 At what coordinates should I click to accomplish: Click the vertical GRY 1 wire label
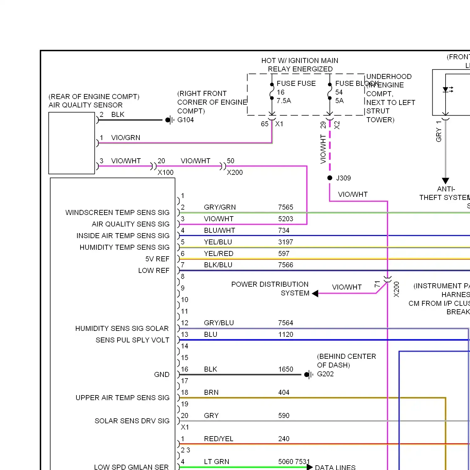(438, 131)
